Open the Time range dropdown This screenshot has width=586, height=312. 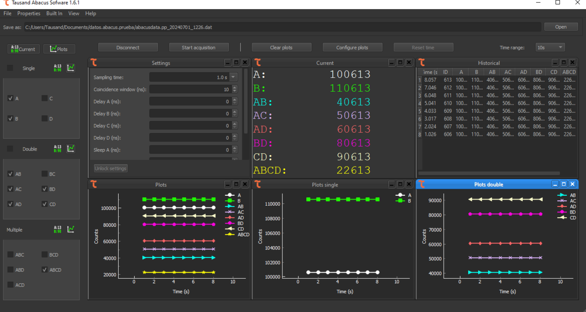point(550,47)
